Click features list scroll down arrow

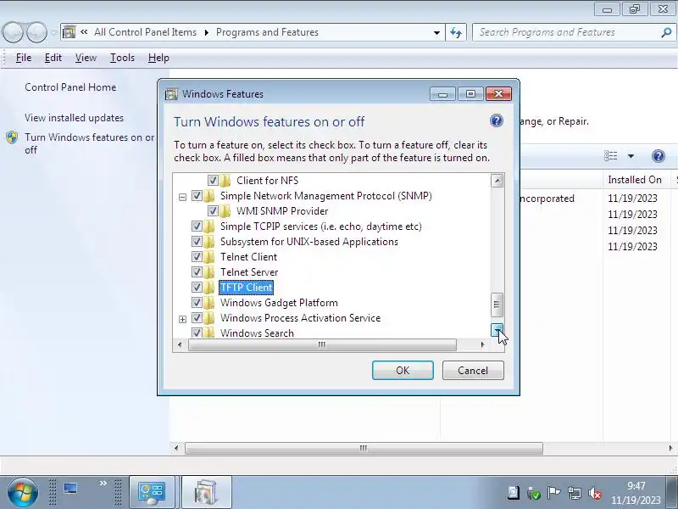pos(497,330)
